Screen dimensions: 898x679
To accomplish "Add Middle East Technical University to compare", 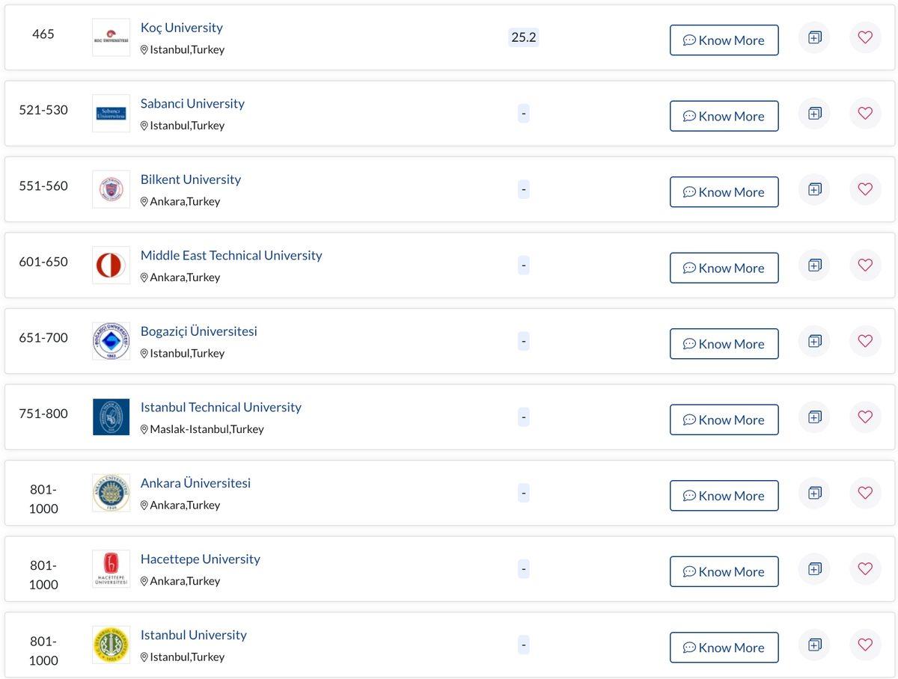I will pyautogui.click(x=814, y=265).
